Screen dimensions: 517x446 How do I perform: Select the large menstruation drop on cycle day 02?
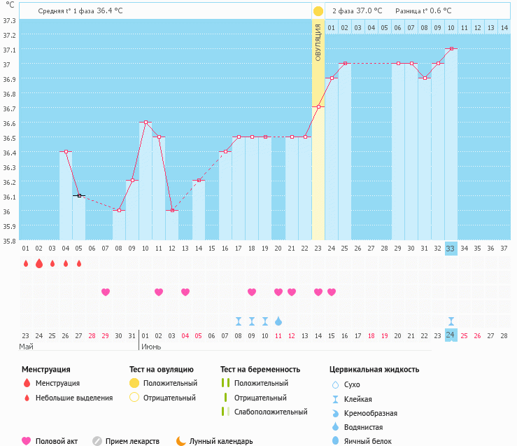coord(39,264)
